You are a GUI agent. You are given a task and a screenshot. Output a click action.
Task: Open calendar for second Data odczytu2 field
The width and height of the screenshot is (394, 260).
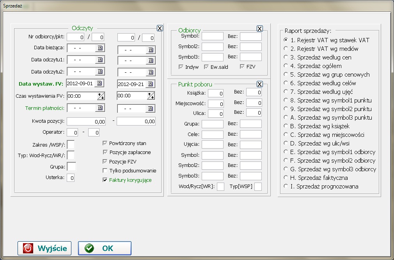[150, 72]
